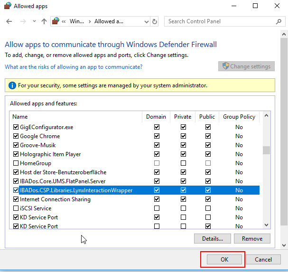Screen dimensions: 288x272
Task: Sort by the Domain column header
Action: 156,117
